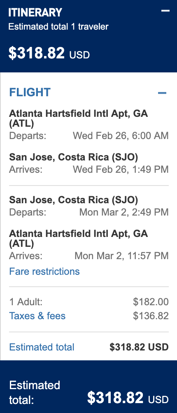Click the FLIGHT section heading
Screen dimensions: 177x413
[30, 93]
